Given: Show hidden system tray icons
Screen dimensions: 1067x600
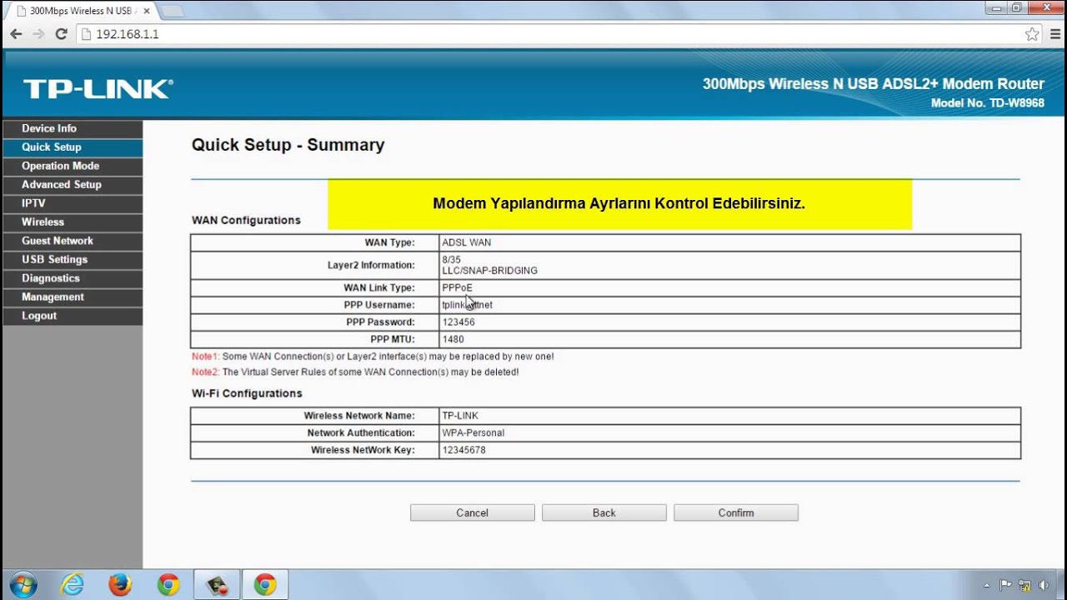Looking at the screenshot, I should 987,585.
